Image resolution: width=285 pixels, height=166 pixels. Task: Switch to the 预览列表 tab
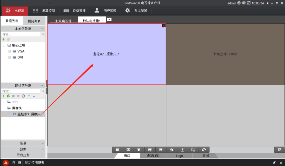click(x=34, y=21)
